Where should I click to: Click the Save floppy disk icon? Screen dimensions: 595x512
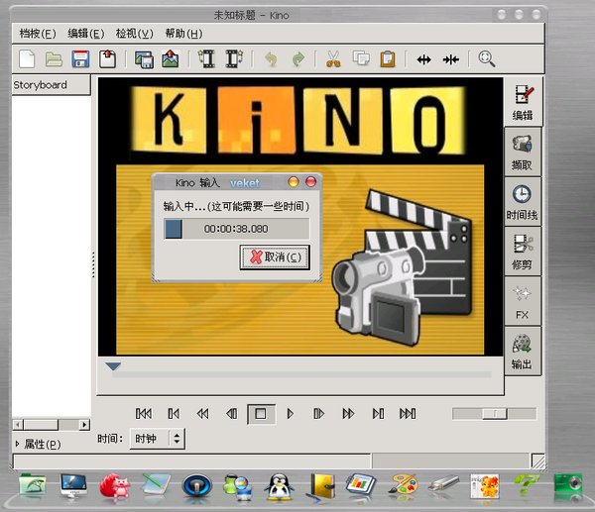coord(80,59)
